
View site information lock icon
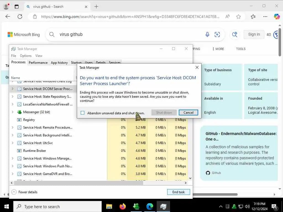click(35, 17)
